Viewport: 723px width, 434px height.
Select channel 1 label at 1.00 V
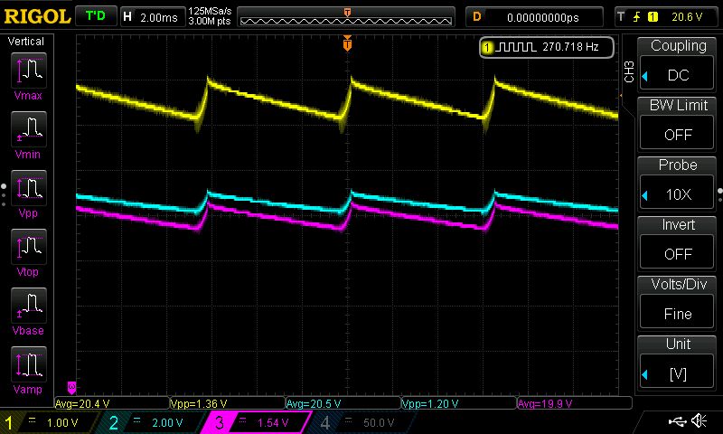tap(49, 422)
